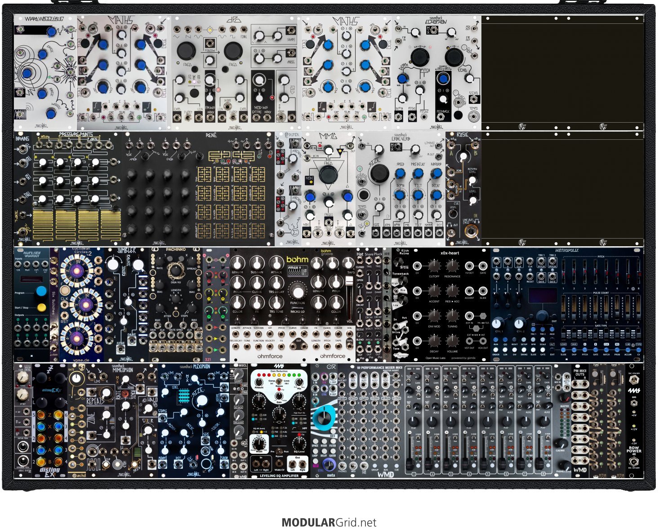Select the DPO oscillator module
659x532 pixels.
236,73
